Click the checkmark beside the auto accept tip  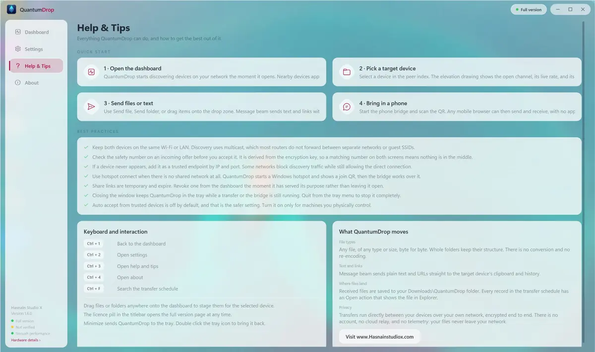tap(86, 205)
